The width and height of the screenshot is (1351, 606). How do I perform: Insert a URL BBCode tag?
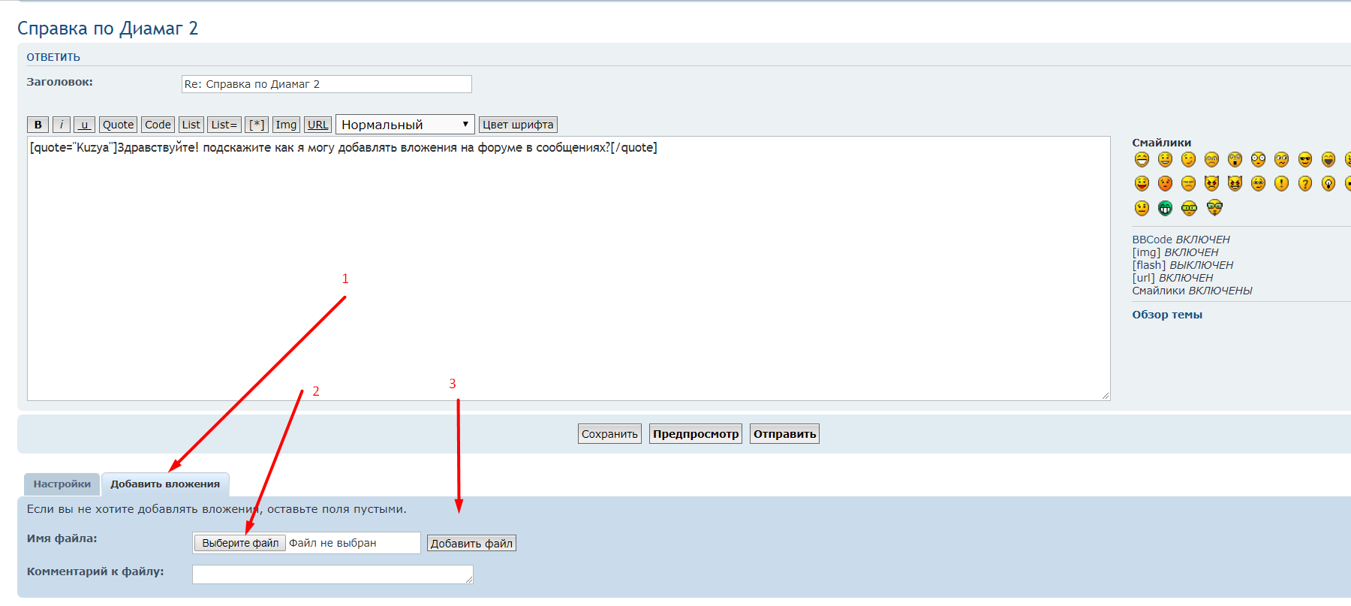(317, 125)
